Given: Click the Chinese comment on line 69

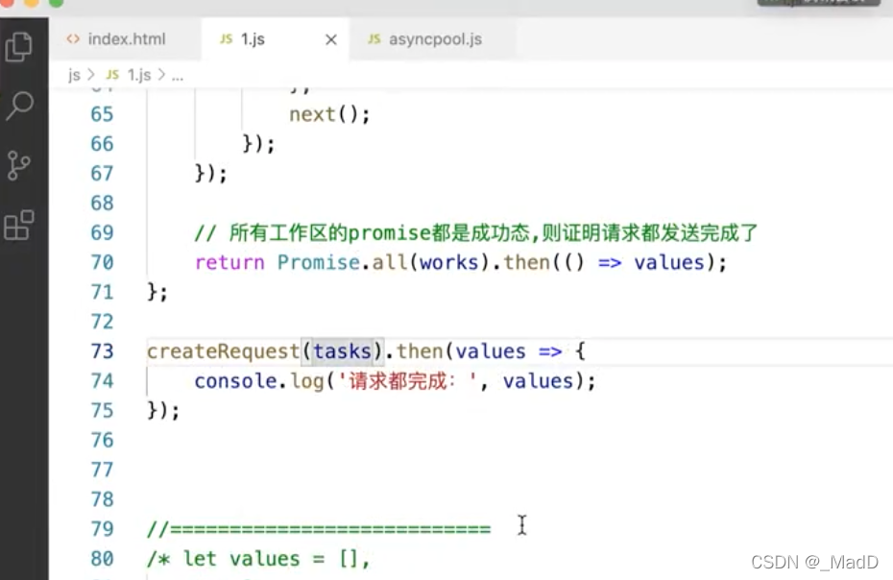Looking at the screenshot, I should (476, 233).
